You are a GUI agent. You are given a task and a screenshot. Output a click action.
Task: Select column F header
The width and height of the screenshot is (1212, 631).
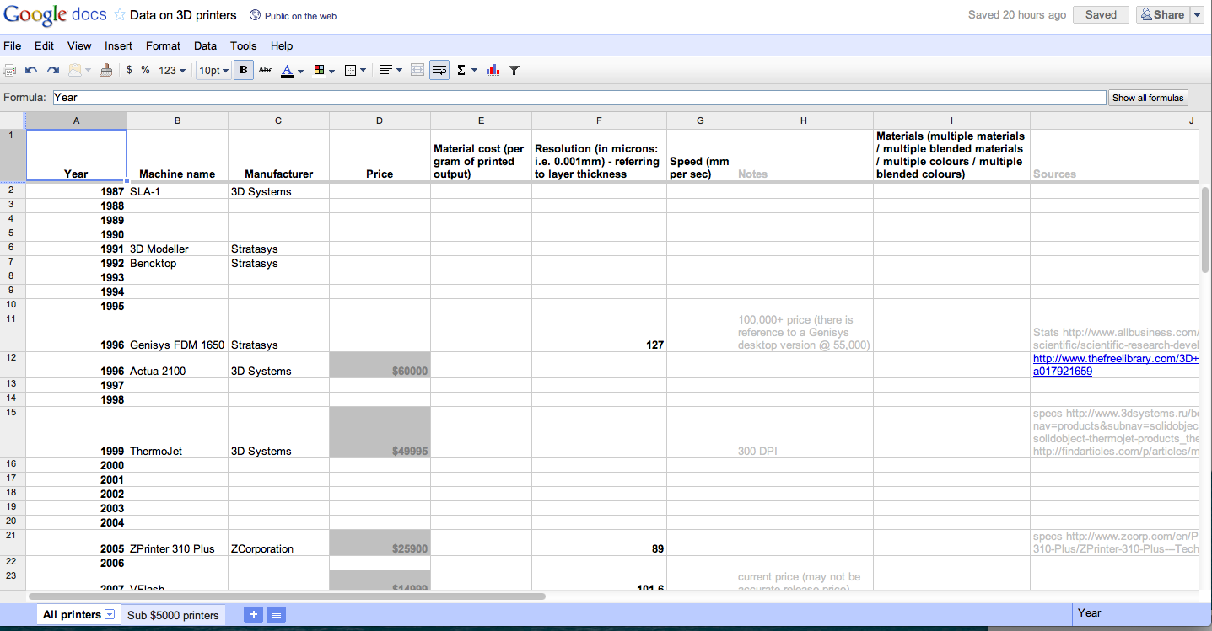[x=599, y=120]
